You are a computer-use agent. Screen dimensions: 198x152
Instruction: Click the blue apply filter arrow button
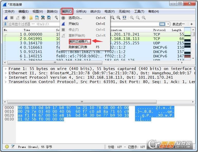[x=162, y=24]
